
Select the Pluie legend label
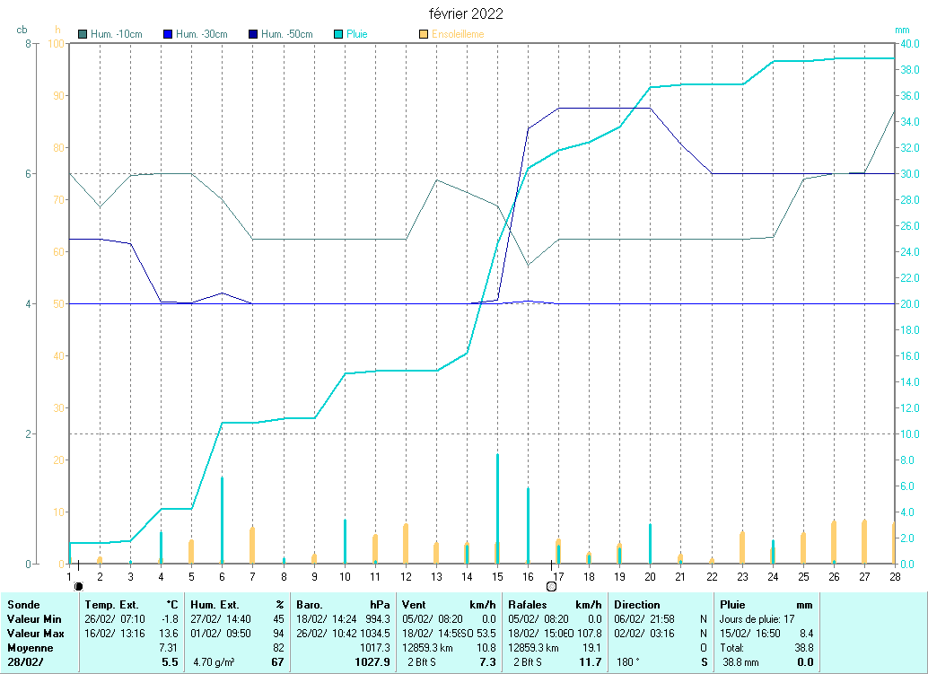tap(357, 34)
